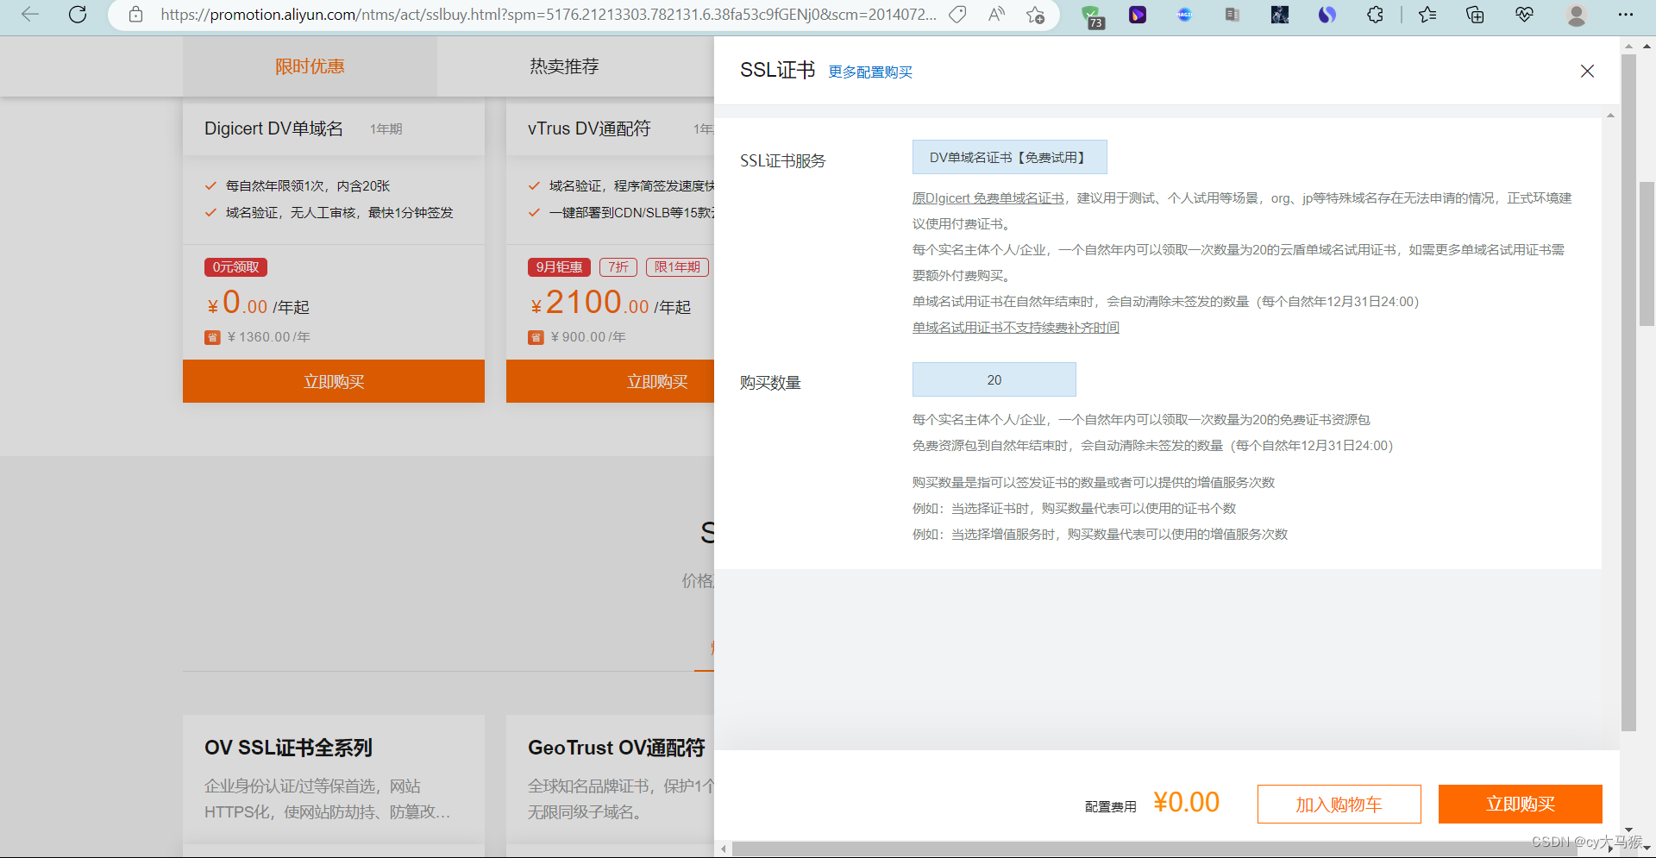Open the gray document extension icon
Viewport: 1656px width, 858px height.
[x=1233, y=15]
